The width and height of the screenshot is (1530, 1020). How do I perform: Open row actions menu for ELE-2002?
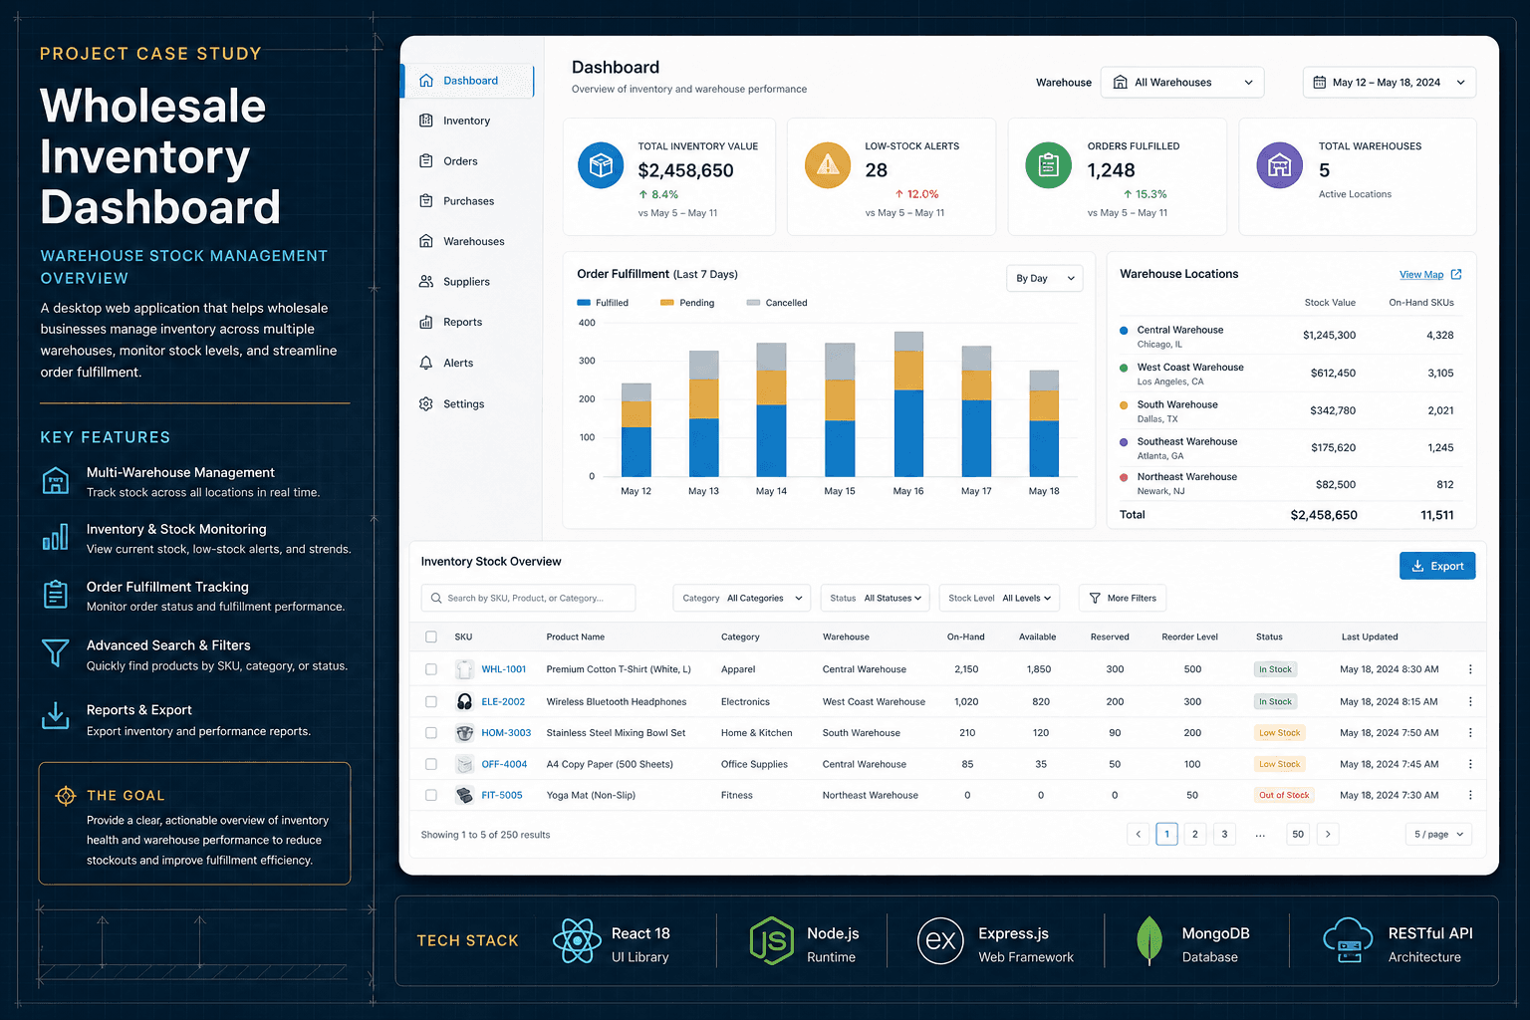coord(1470,701)
